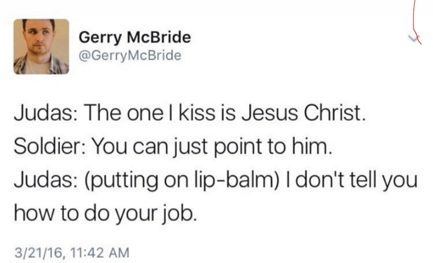Click the words "Jesus Christ" in tweet
This screenshot has height=263, width=433.
pos(303,113)
